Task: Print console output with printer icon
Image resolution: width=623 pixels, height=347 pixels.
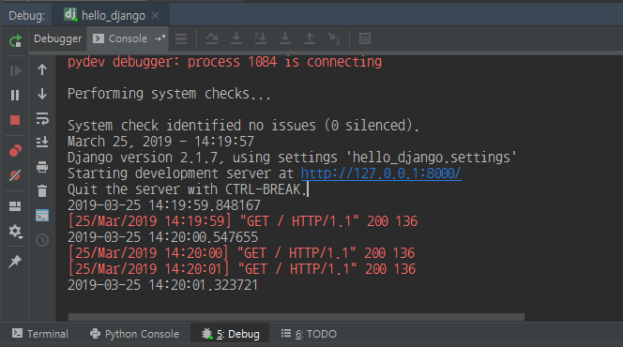Action: coord(42,167)
